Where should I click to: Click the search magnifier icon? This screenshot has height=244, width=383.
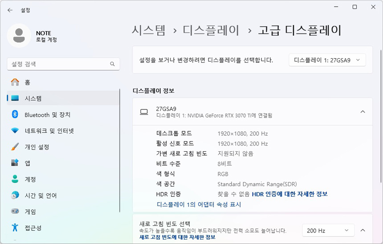112,64
